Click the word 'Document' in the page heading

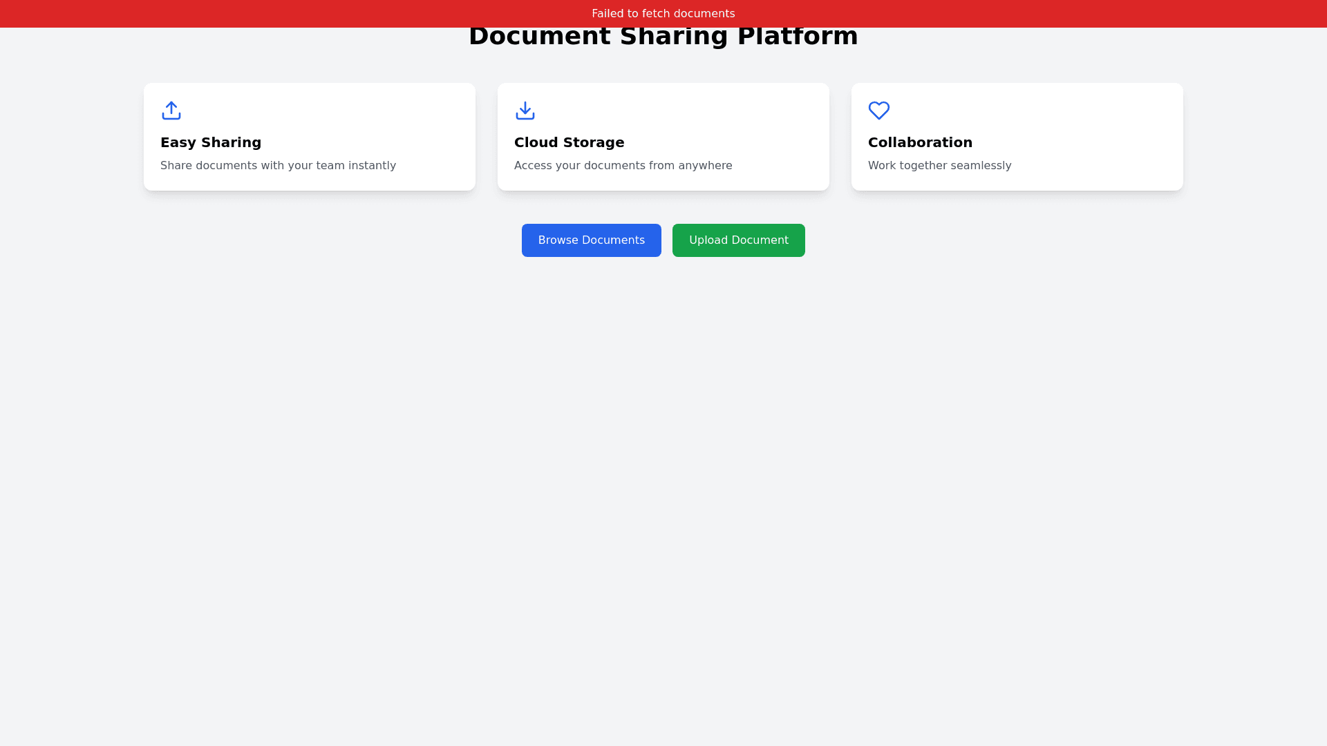point(539,38)
